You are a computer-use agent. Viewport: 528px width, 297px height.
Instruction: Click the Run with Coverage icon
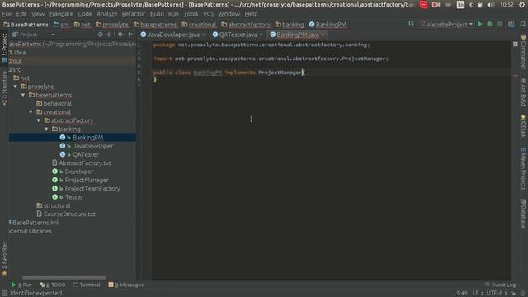point(499,24)
